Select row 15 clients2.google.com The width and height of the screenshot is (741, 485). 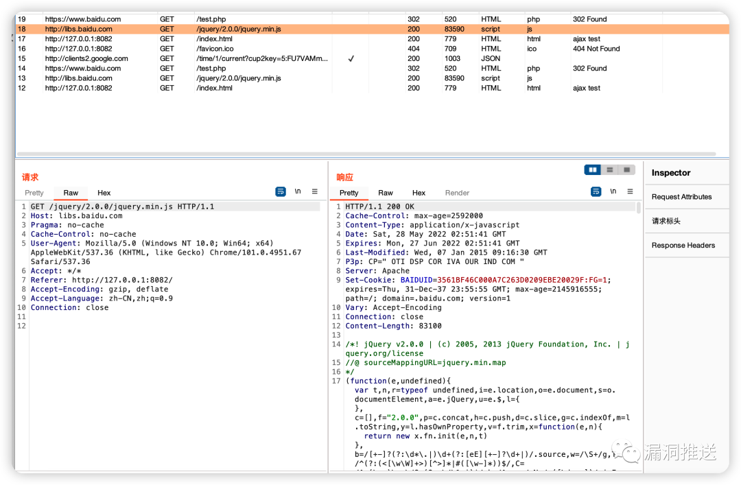click(372, 58)
